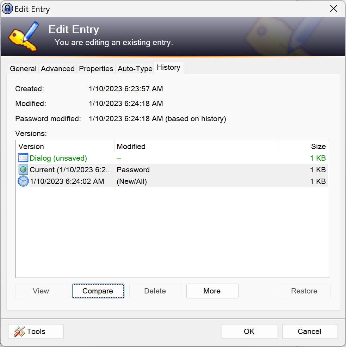Open the Properties tab

pos(96,68)
